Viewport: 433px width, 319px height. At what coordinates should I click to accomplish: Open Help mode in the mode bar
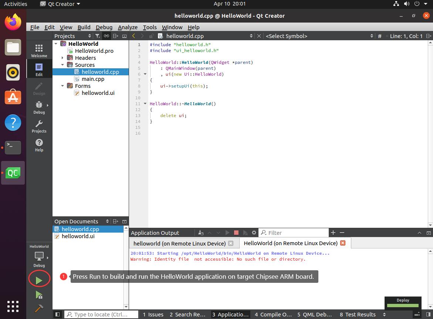39,145
